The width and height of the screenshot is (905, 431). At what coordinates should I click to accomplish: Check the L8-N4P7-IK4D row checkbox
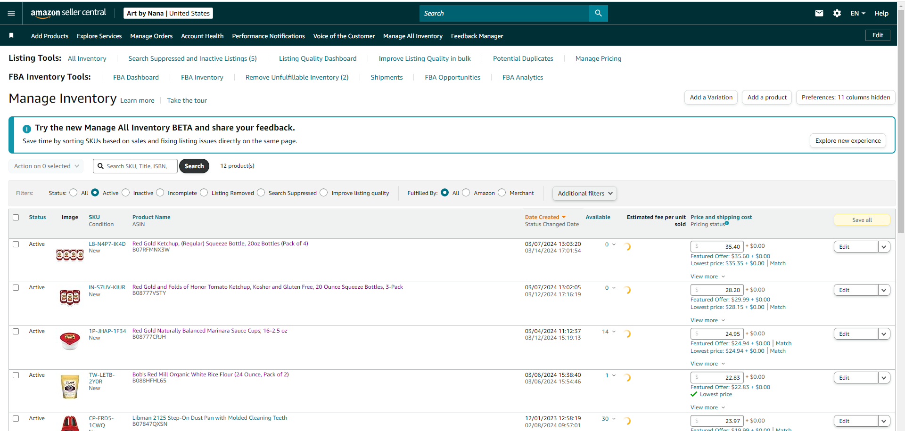pyautogui.click(x=16, y=244)
